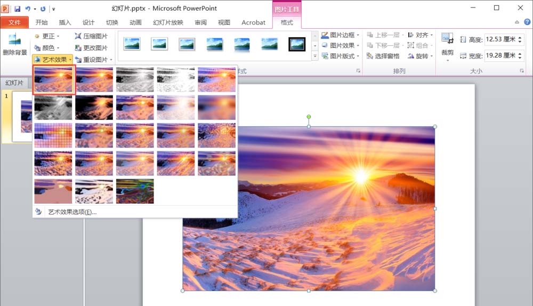Collapse the 艺术效果 dropdown button
The image size is (533, 306).
coord(53,60)
